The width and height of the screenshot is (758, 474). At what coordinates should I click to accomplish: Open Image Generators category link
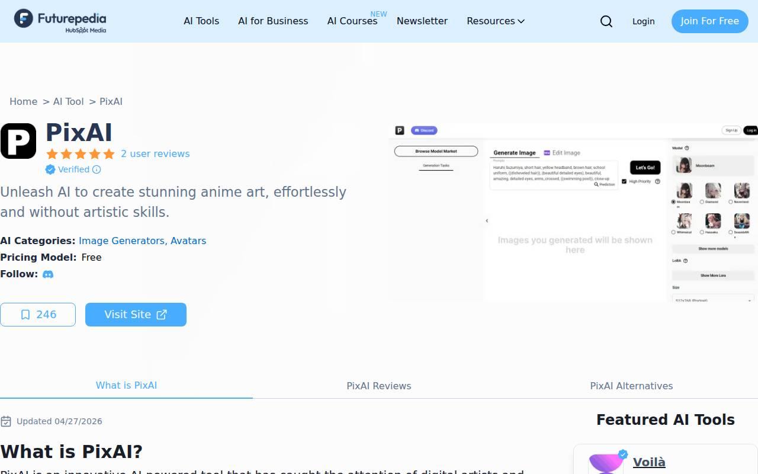[x=121, y=241]
